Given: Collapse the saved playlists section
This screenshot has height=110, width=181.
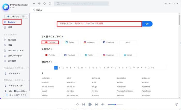Looking at the screenshot, I should click(x=29, y=80).
